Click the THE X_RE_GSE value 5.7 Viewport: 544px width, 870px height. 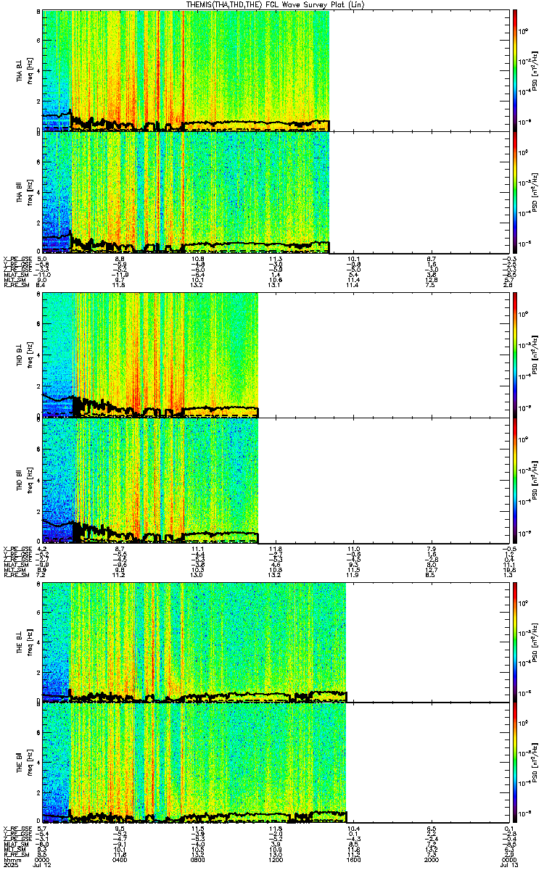[x=42, y=828]
